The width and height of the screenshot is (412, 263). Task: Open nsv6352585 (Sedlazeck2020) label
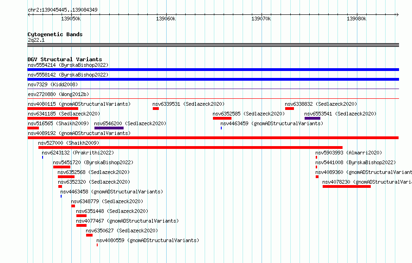(249, 114)
